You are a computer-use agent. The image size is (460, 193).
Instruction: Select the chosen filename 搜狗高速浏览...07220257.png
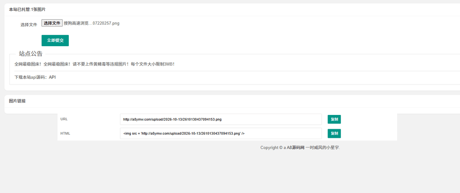click(x=92, y=23)
